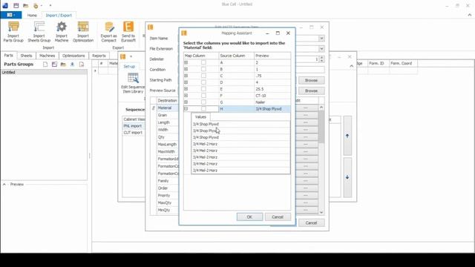Click open folder icon in Parts Groups toolbar
The height and width of the screenshot is (267, 475).
click(x=63, y=65)
